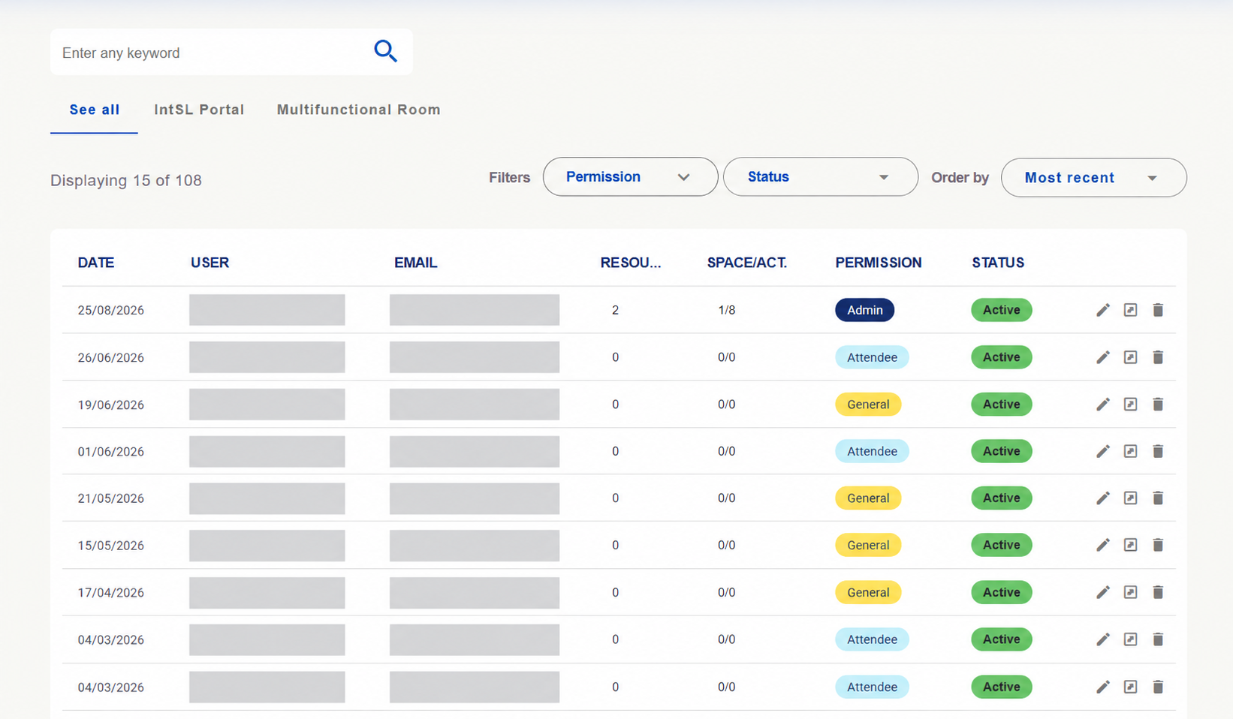Open details for the 26/06/2026 row
The height and width of the screenshot is (719, 1233).
point(1130,357)
